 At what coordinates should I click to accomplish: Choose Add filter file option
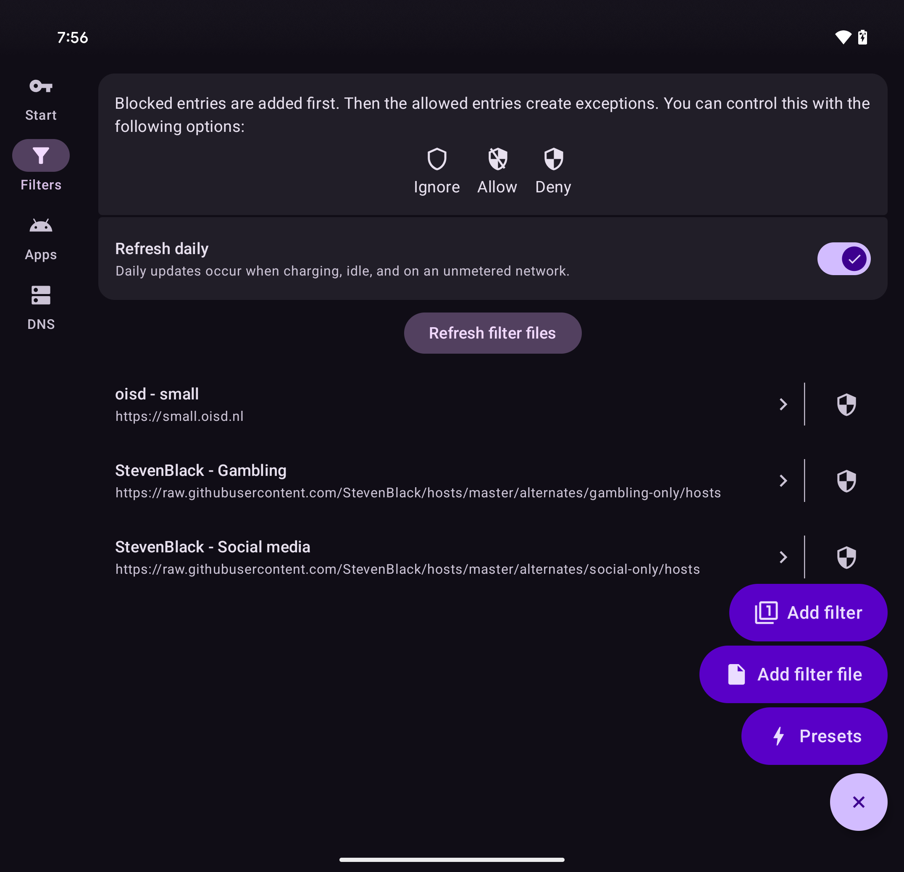coord(793,674)
